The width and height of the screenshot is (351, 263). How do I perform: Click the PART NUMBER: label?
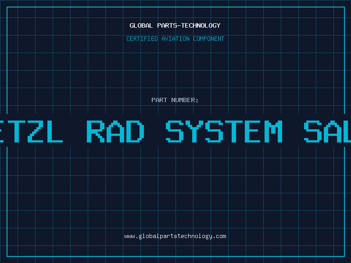click(x=175, y=100)
